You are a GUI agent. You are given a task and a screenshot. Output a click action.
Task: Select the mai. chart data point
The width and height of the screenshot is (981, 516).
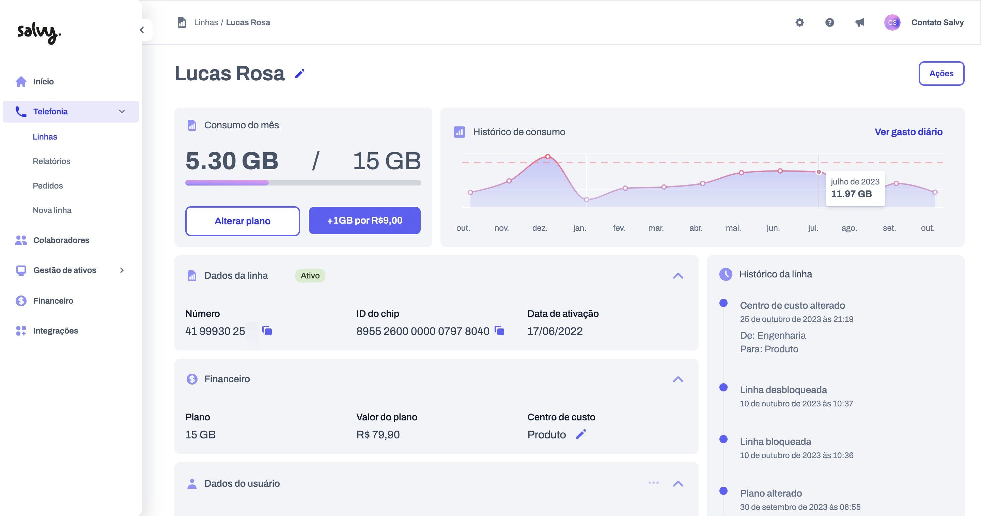pyautogui.click(x=742, y=173)
